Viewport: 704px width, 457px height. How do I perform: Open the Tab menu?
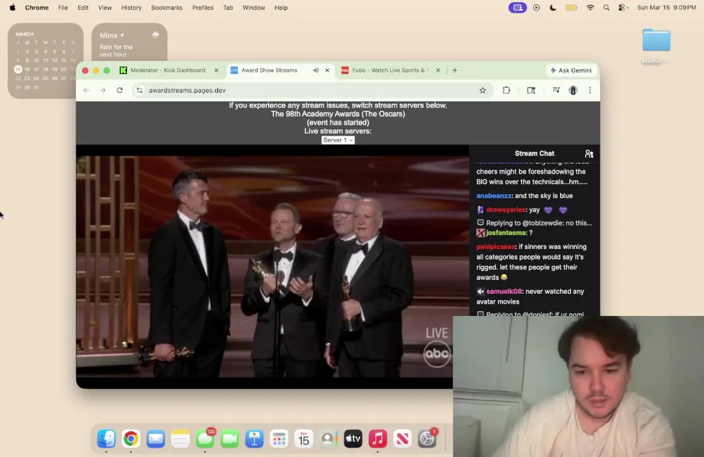(x=228, y=8)
